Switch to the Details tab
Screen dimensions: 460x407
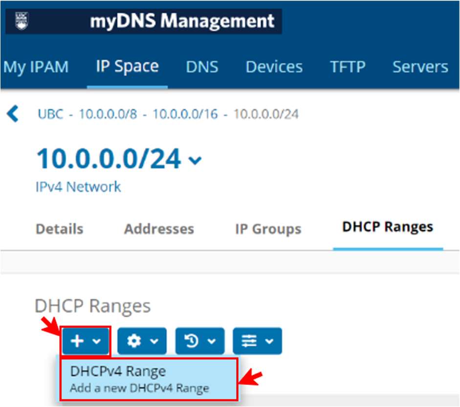coord(59,228)
